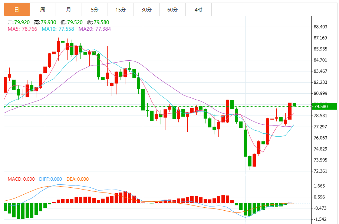Image resolution: width=339 pixels, height=224 pixels.
Task: Open the 5分 timeframe tab
Action: tap(95, 10)
